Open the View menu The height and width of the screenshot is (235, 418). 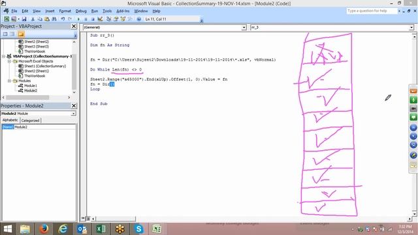[37, 11]
